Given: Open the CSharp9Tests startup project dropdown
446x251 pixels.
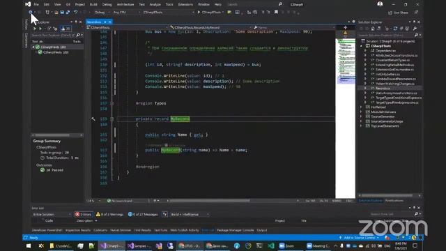Looking at the screenshot, I should point(169,13).
